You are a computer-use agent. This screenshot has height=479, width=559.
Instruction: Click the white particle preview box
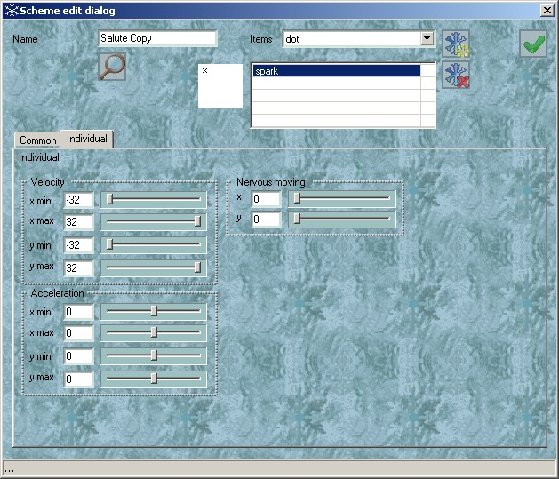[220, 86]
